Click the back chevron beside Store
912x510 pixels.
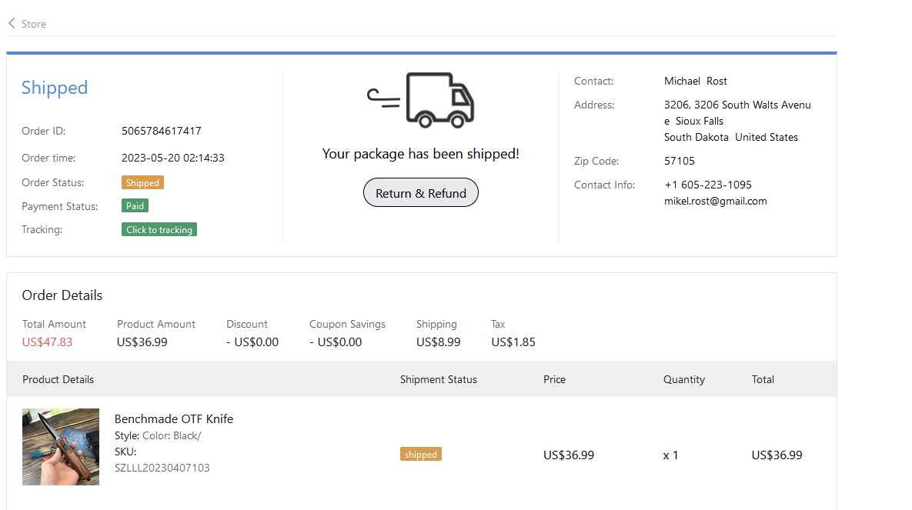12,24
